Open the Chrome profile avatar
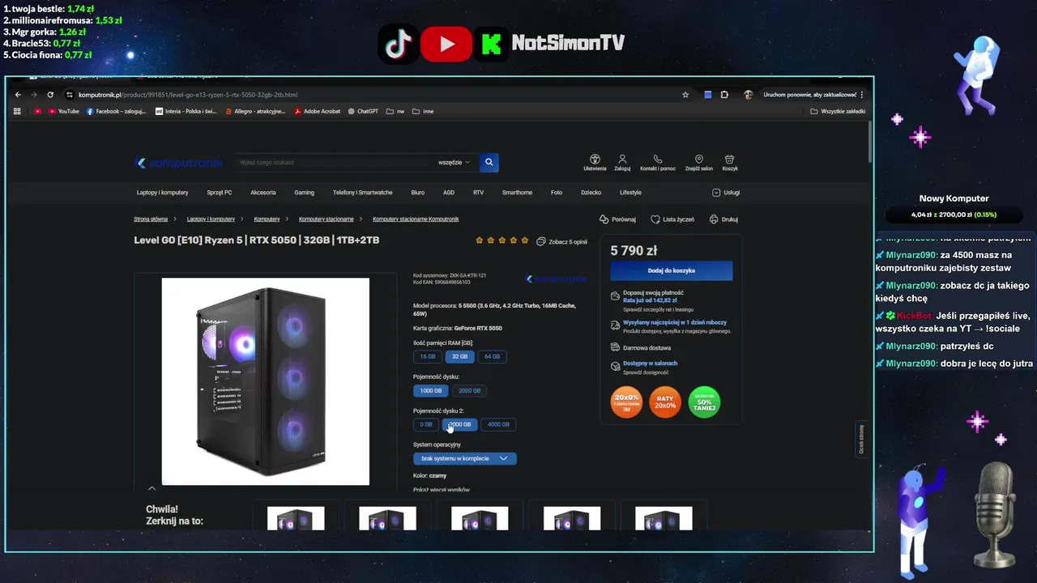 pyautogui.click(x=748, y=95)
